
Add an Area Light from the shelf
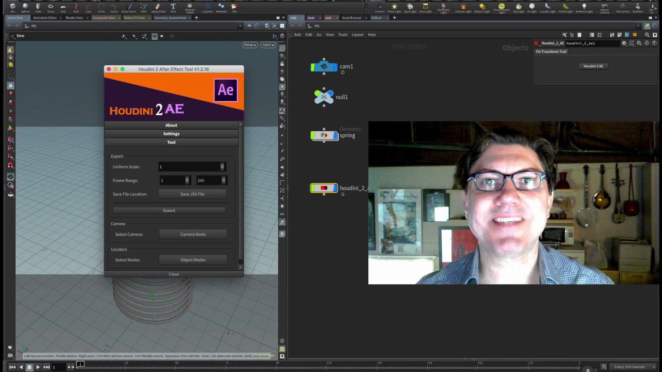[426, 8]
